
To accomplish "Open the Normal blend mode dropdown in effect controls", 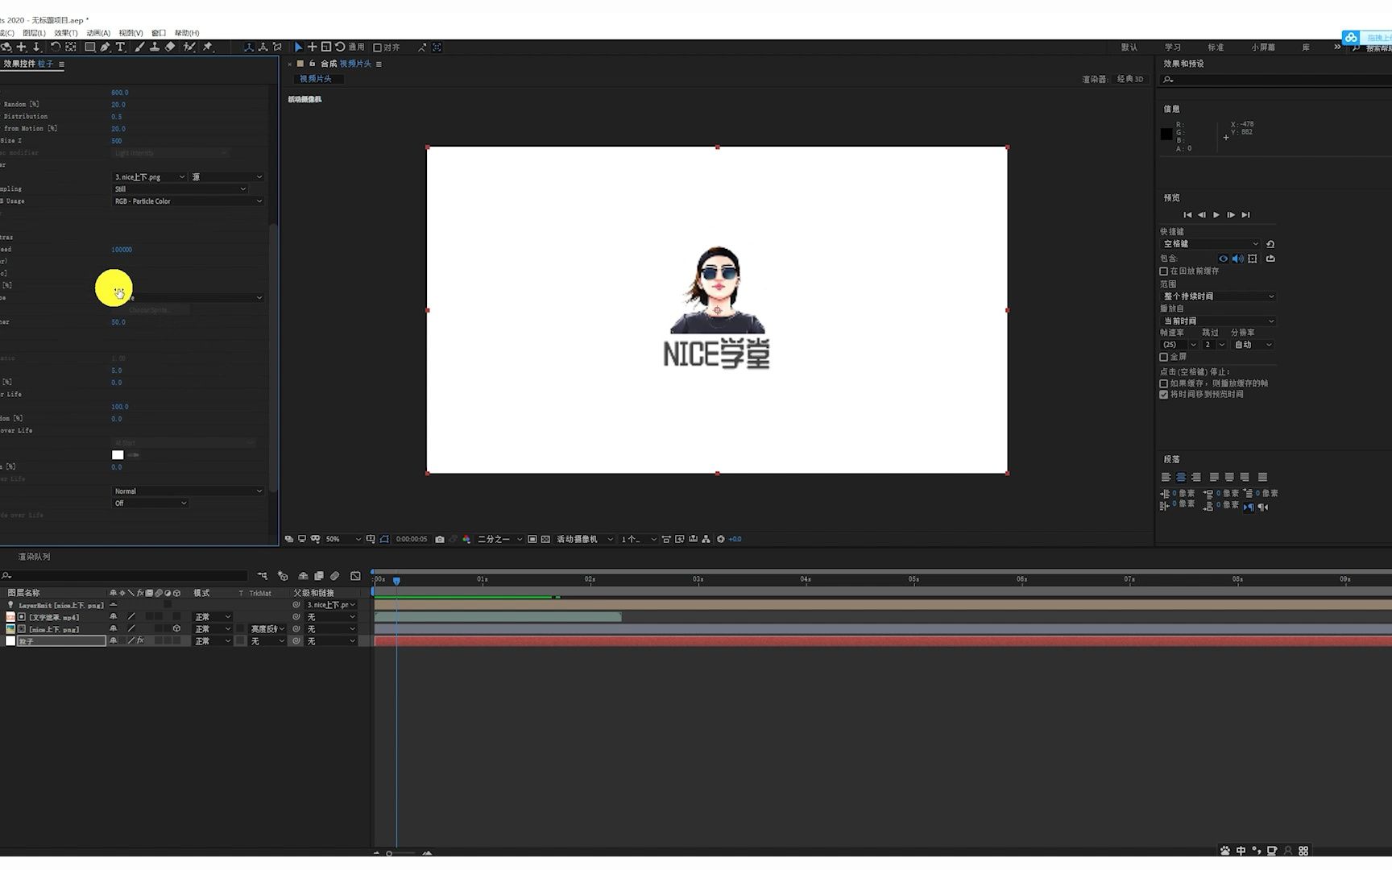I will 188,491.
